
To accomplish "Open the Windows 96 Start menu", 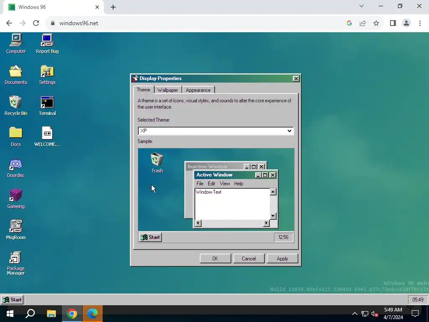I will click(12, 300).
